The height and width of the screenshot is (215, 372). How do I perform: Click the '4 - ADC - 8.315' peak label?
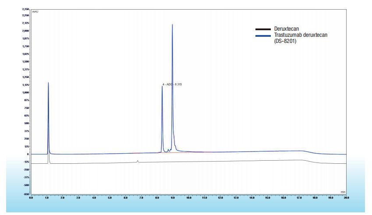tap(172, 84)
